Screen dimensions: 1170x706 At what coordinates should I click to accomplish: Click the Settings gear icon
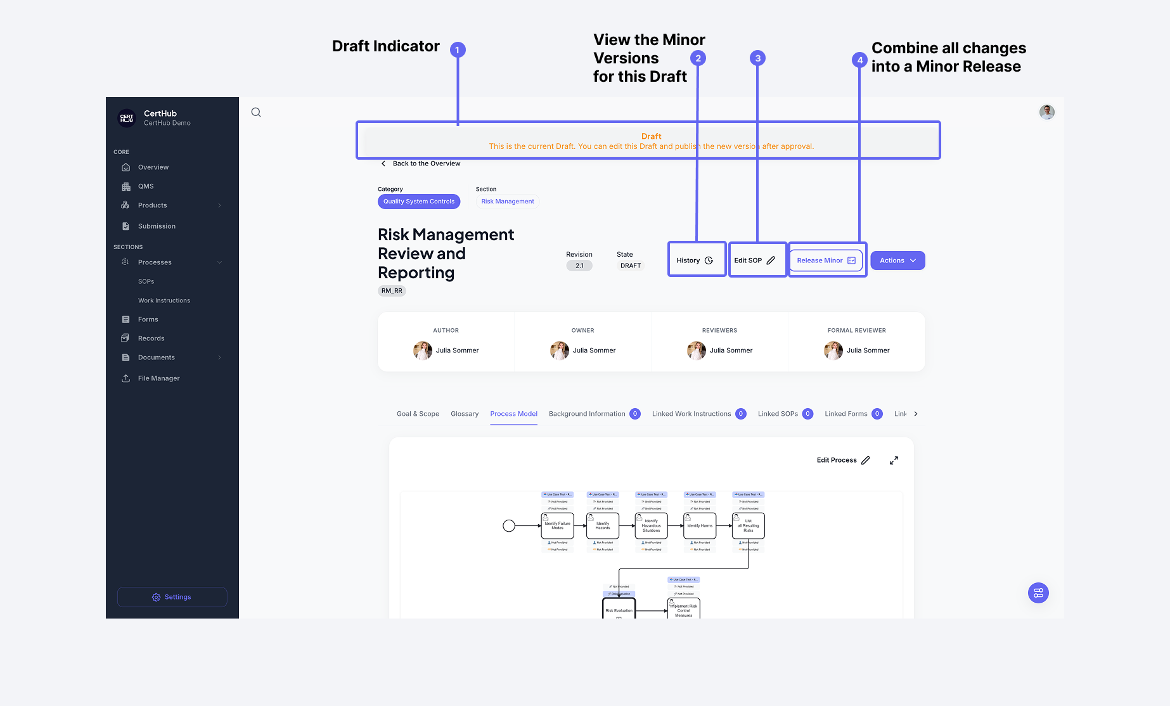[x=156, y=596]
